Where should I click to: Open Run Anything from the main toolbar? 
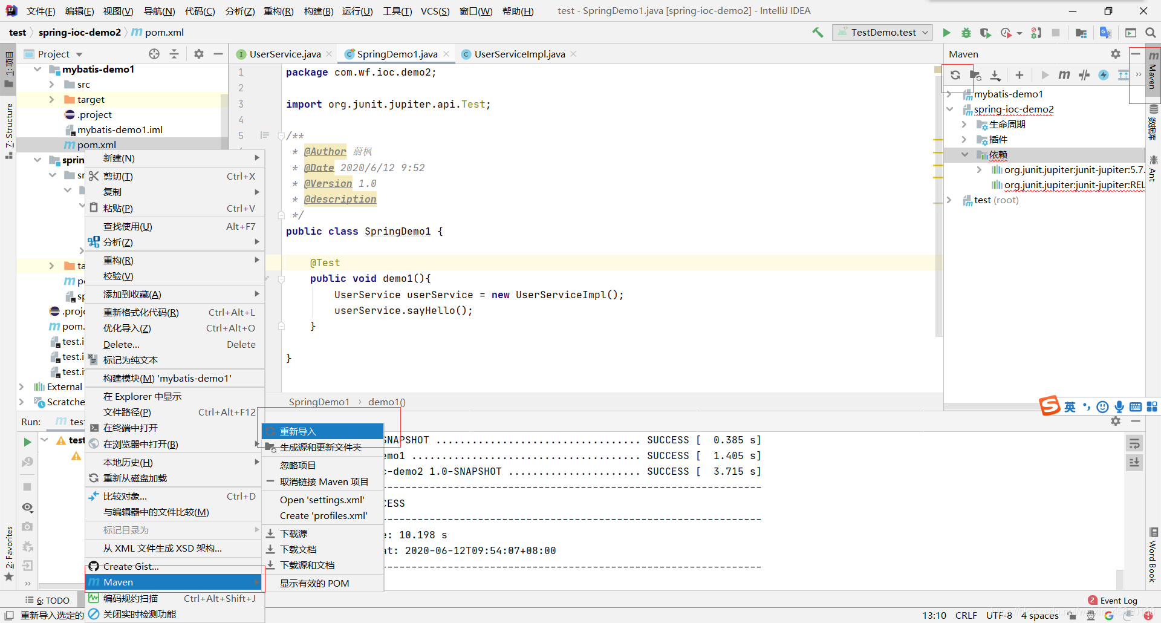1131,33
